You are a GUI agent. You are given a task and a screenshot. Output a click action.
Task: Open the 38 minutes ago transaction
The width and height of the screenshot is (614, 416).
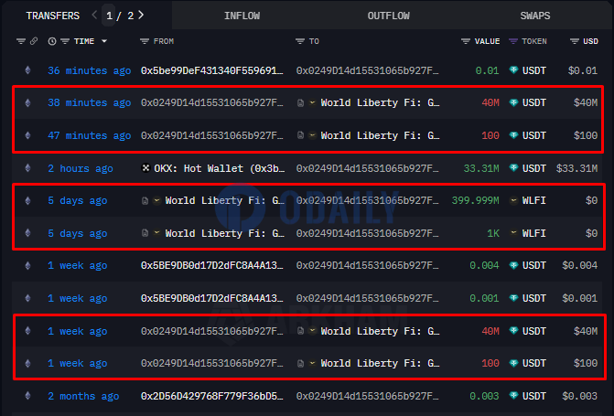[90, 102]
